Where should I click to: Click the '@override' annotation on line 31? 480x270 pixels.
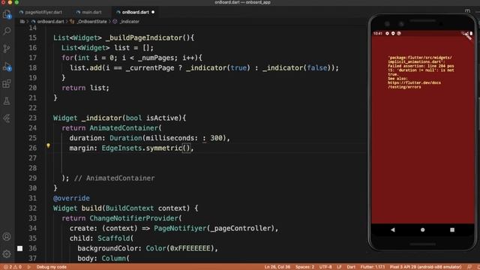coord(71,198)
